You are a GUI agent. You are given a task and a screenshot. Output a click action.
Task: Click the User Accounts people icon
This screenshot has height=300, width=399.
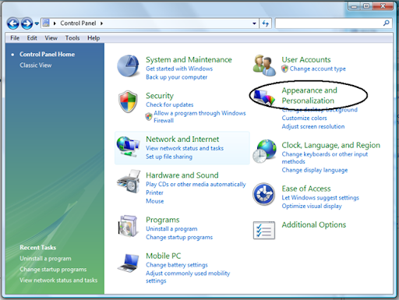click(264, 65)
